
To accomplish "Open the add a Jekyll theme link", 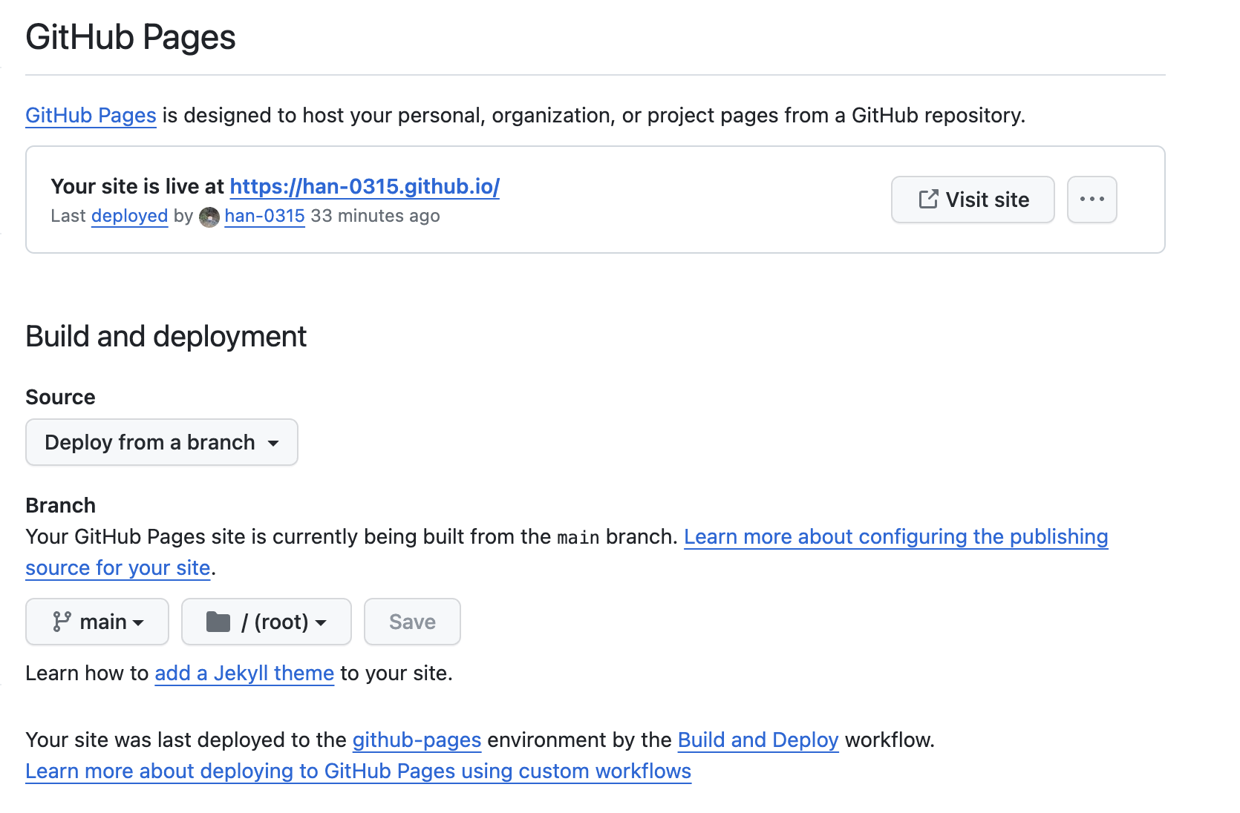I will 244,674.
